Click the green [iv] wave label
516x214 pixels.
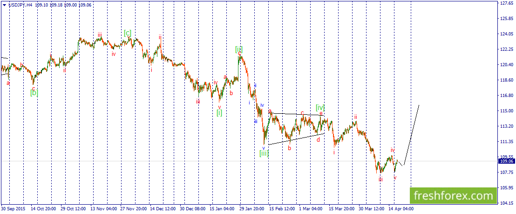(320, 107)
